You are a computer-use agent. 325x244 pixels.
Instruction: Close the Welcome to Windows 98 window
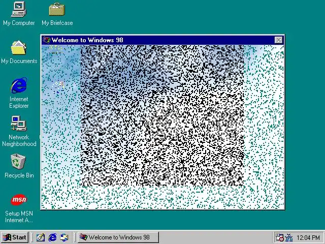pyautogui.click(x=278, y=40)
